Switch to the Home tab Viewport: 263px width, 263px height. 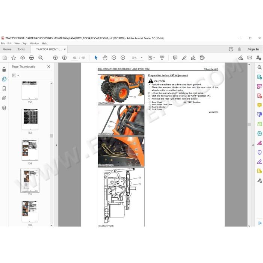pos(7,49)
